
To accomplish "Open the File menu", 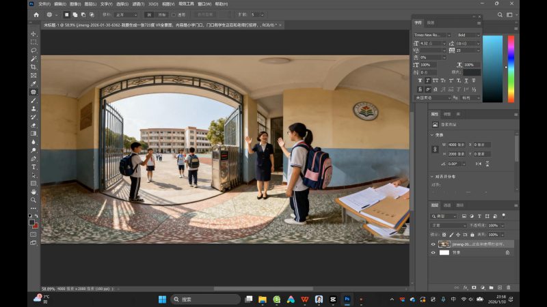I will pos(44,4).
